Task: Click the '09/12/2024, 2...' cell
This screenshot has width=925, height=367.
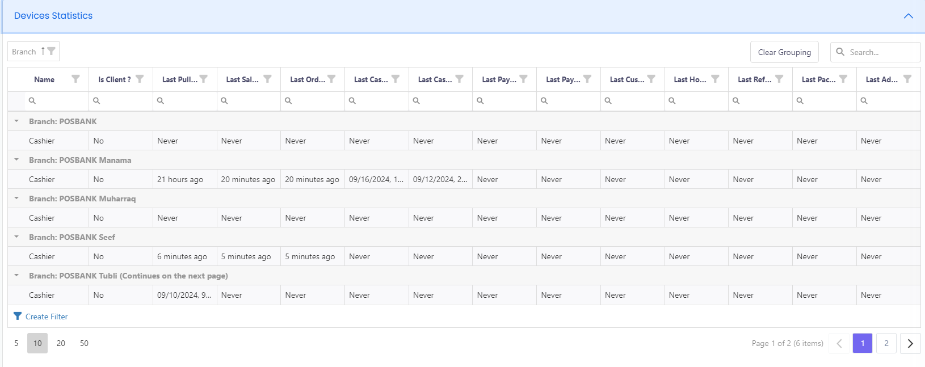Action: (440, 179)
